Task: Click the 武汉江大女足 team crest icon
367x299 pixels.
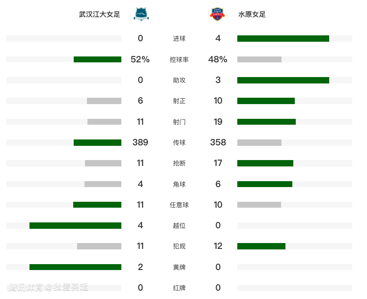Action: [141, 14]
